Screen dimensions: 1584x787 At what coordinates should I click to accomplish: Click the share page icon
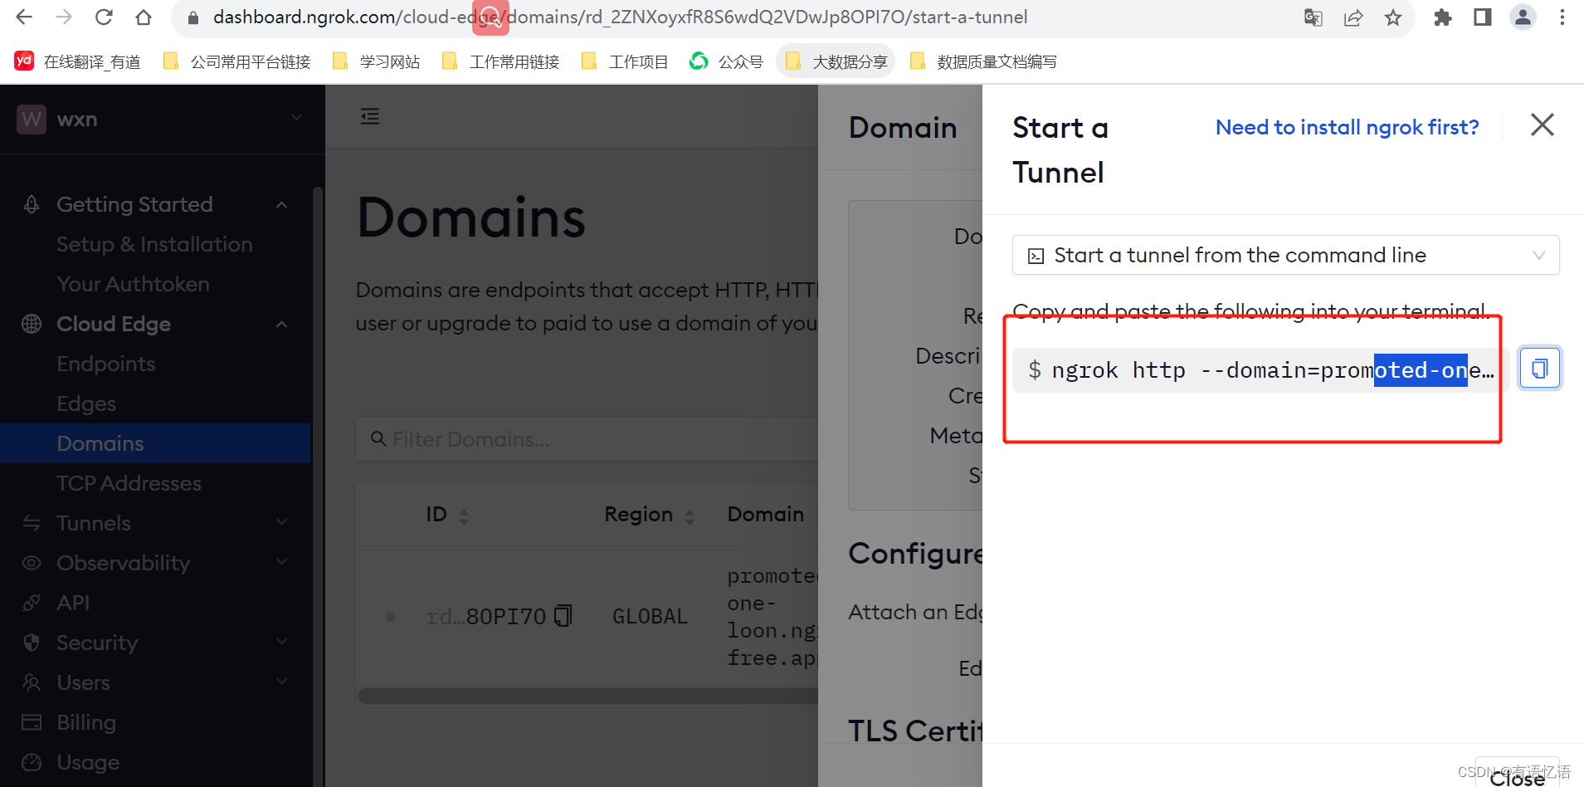[x=1353, y=17]
